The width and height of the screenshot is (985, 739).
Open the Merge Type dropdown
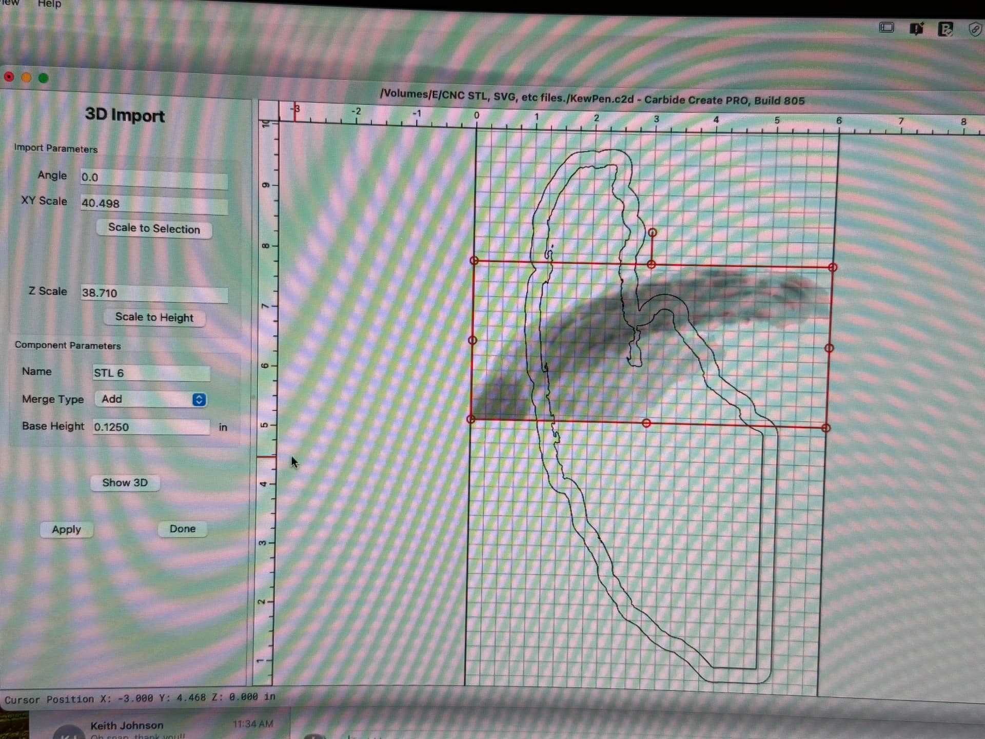pyautogui.click(x=150, y=399)
